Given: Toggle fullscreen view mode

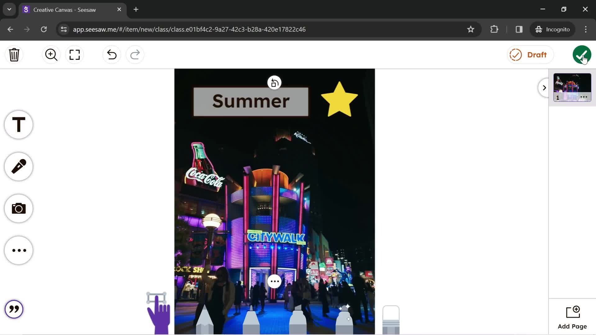Looking at the screenshot, I should (75, 54).
